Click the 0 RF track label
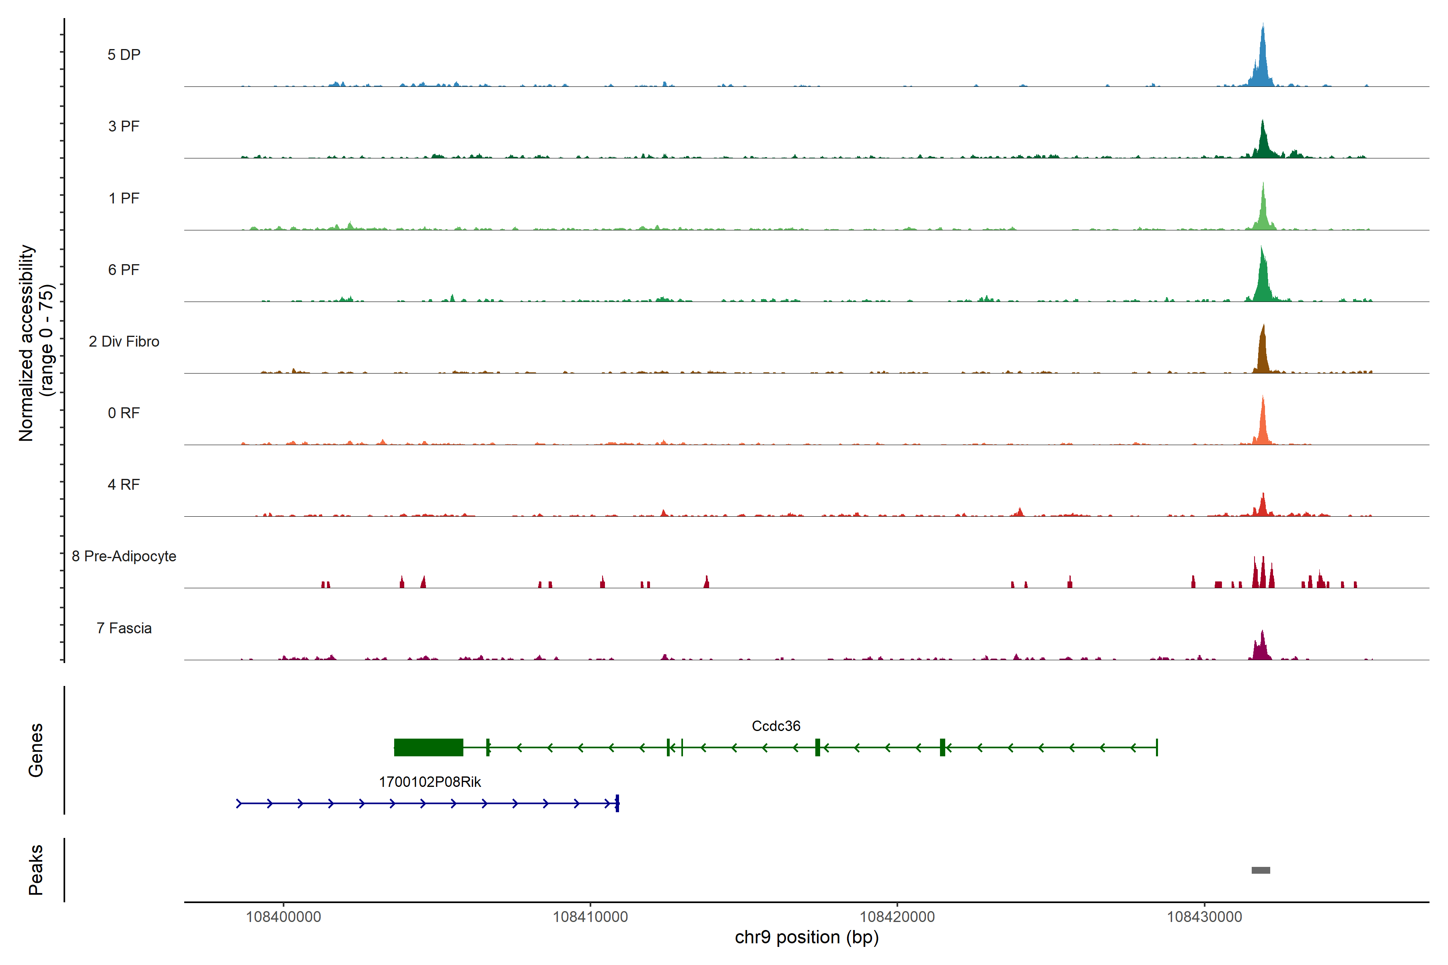 point(124,413)
